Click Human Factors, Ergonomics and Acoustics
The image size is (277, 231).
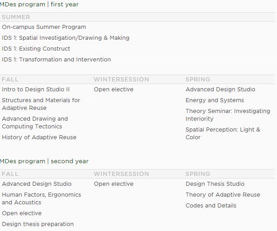coord(41,198)
